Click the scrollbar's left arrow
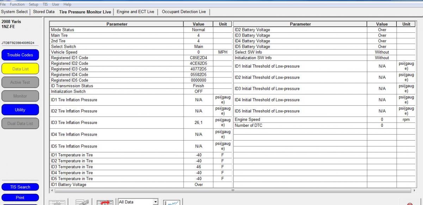The width and height of the screenshot is (423, 205). click(52, 190)
